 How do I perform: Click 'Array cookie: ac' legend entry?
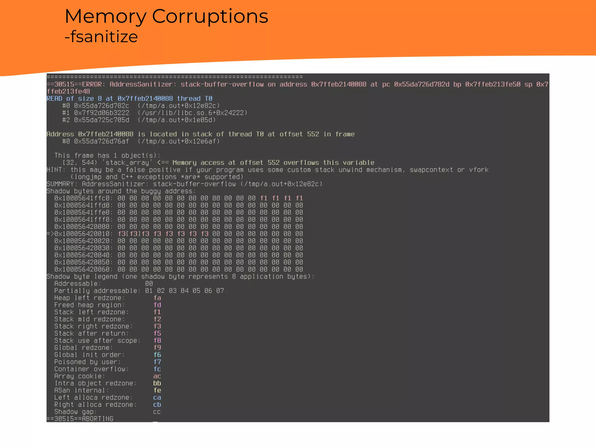(x=108, y=376)
